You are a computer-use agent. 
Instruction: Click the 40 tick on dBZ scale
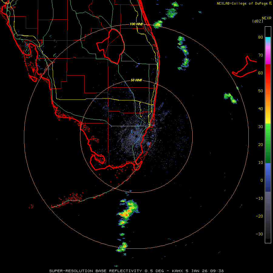tap(261, 109)
